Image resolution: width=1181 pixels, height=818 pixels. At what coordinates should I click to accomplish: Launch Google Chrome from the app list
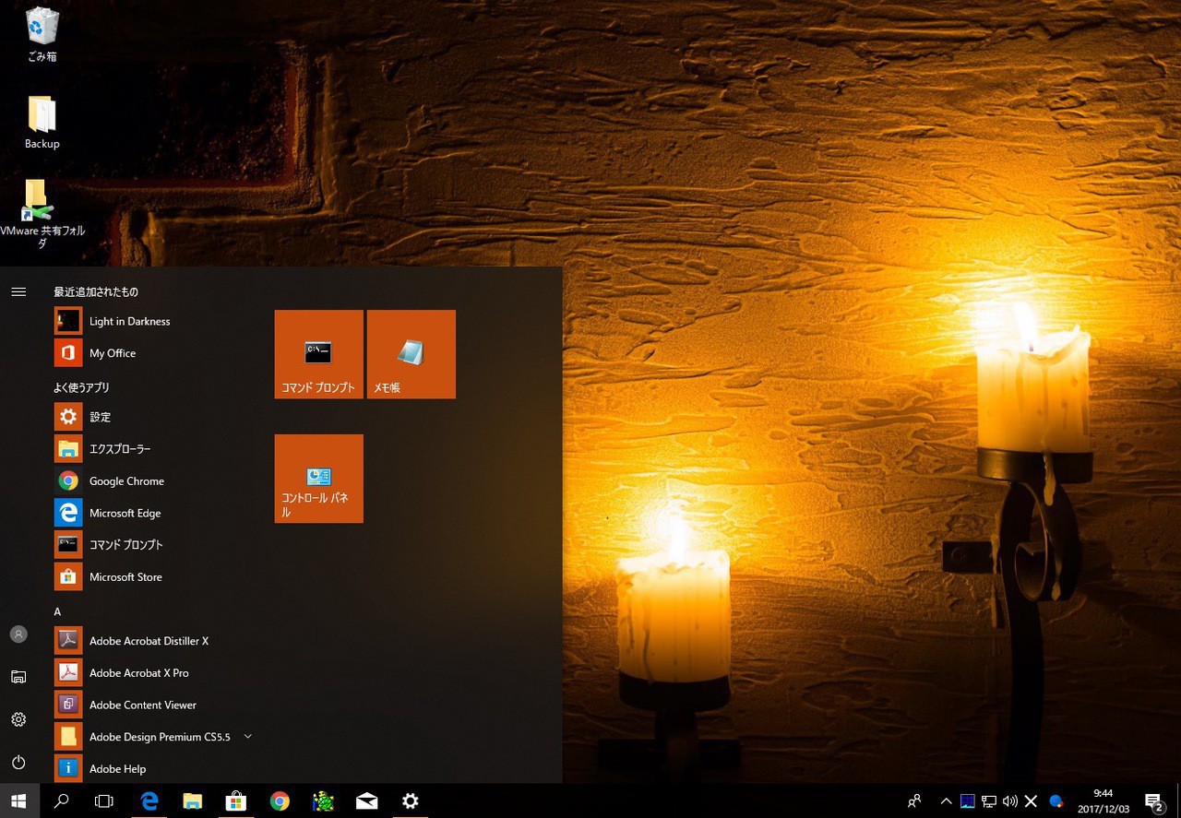(x=125, y=480)
